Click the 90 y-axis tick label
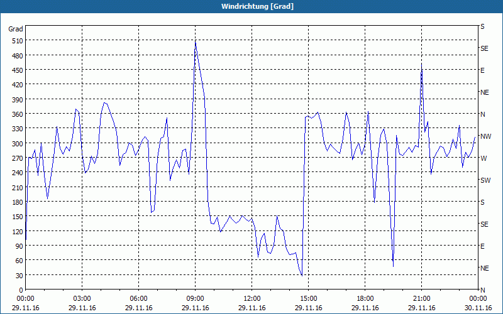Image resolution: width=503 pixels, height=314 pixels. pyautogui.click(x=19, y=246)
